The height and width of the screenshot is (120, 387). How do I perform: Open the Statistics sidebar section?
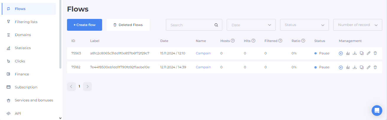tap(23, 48)
